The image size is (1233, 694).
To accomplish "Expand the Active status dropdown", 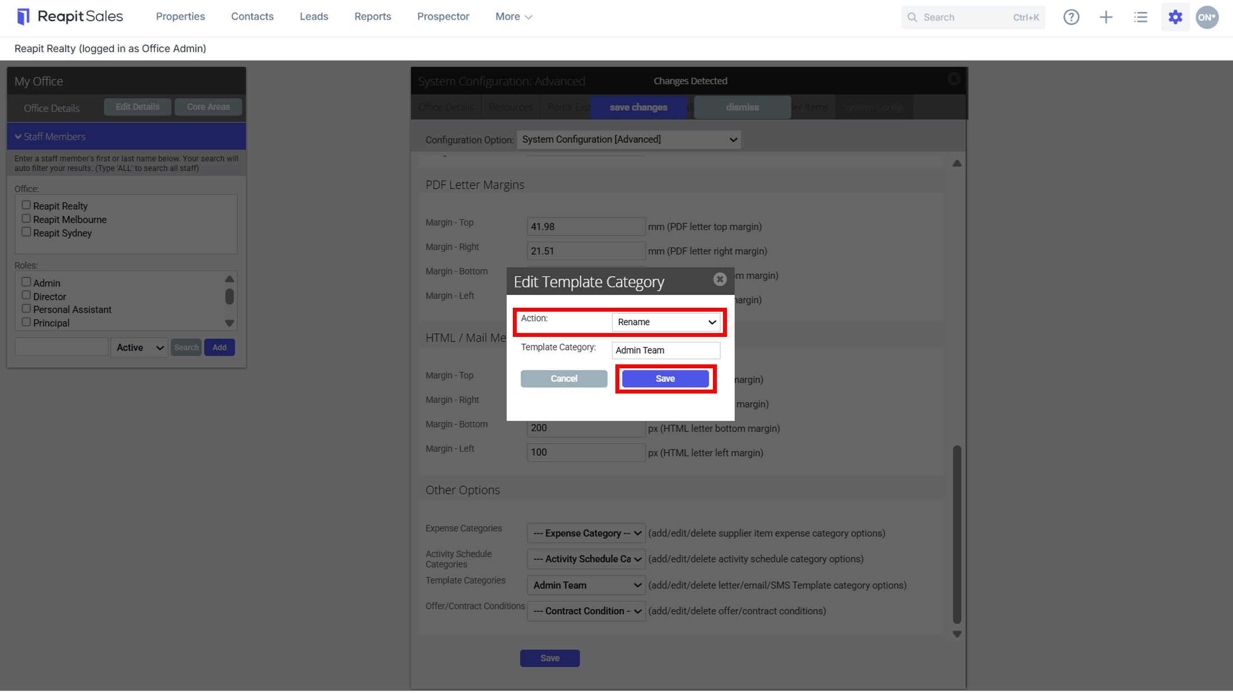I will 140,348.
